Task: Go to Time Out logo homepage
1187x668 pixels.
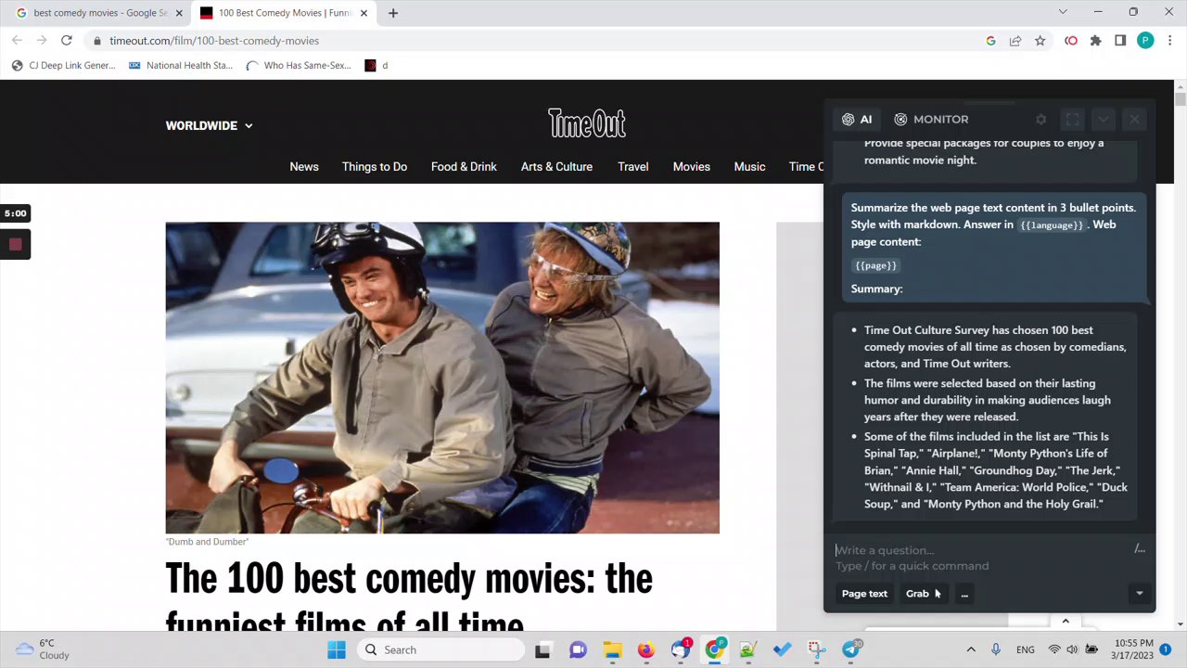Action: tap(587, 123)
